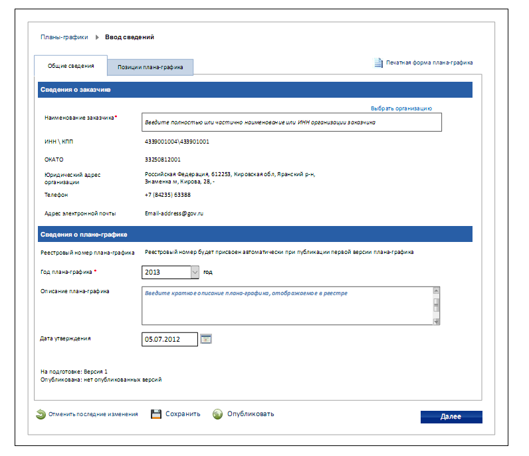Select the ОКАТО value 33250812001

(163, 160)
